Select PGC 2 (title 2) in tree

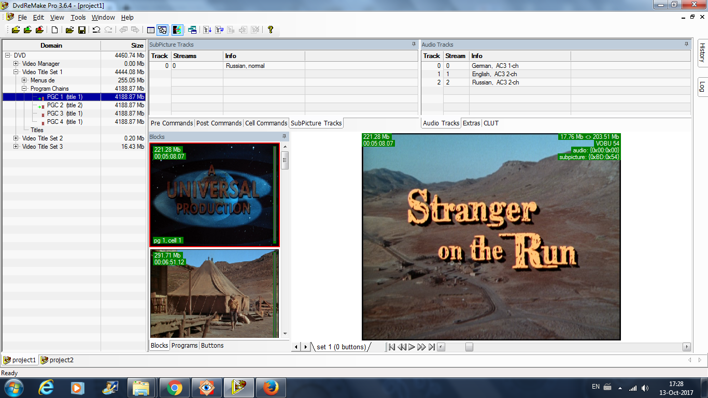tap(64, 105)
